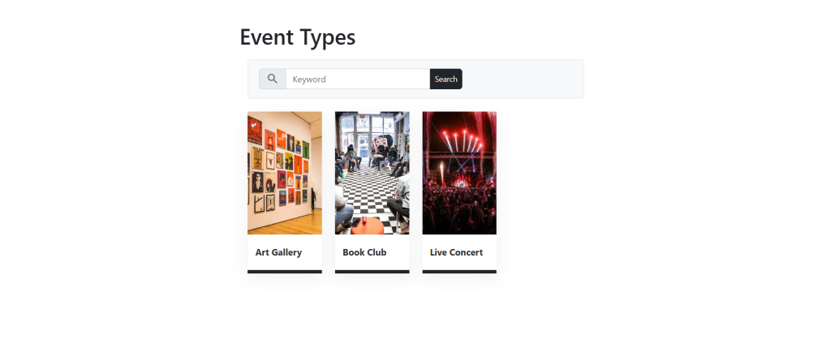Click the magnifying glass search icon
Viewport: 831px width, 361px height.
pos(273,79)
